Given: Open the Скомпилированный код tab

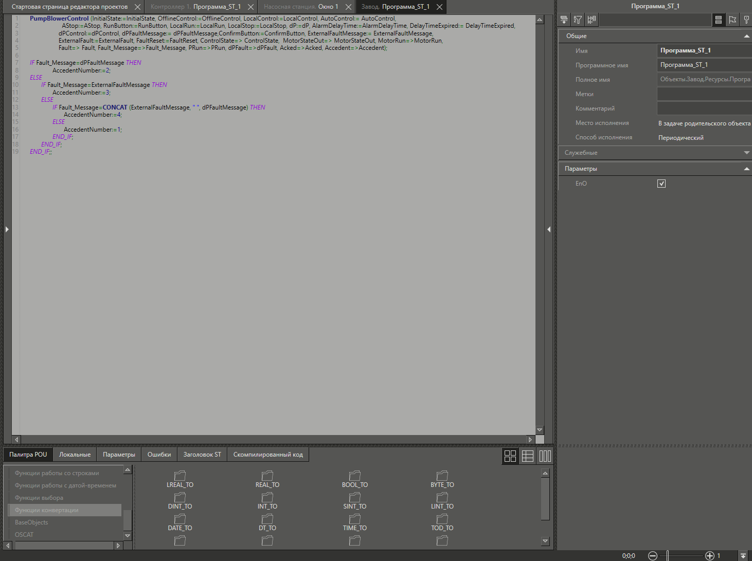Looking at the screenshot, I should point(268,455).
